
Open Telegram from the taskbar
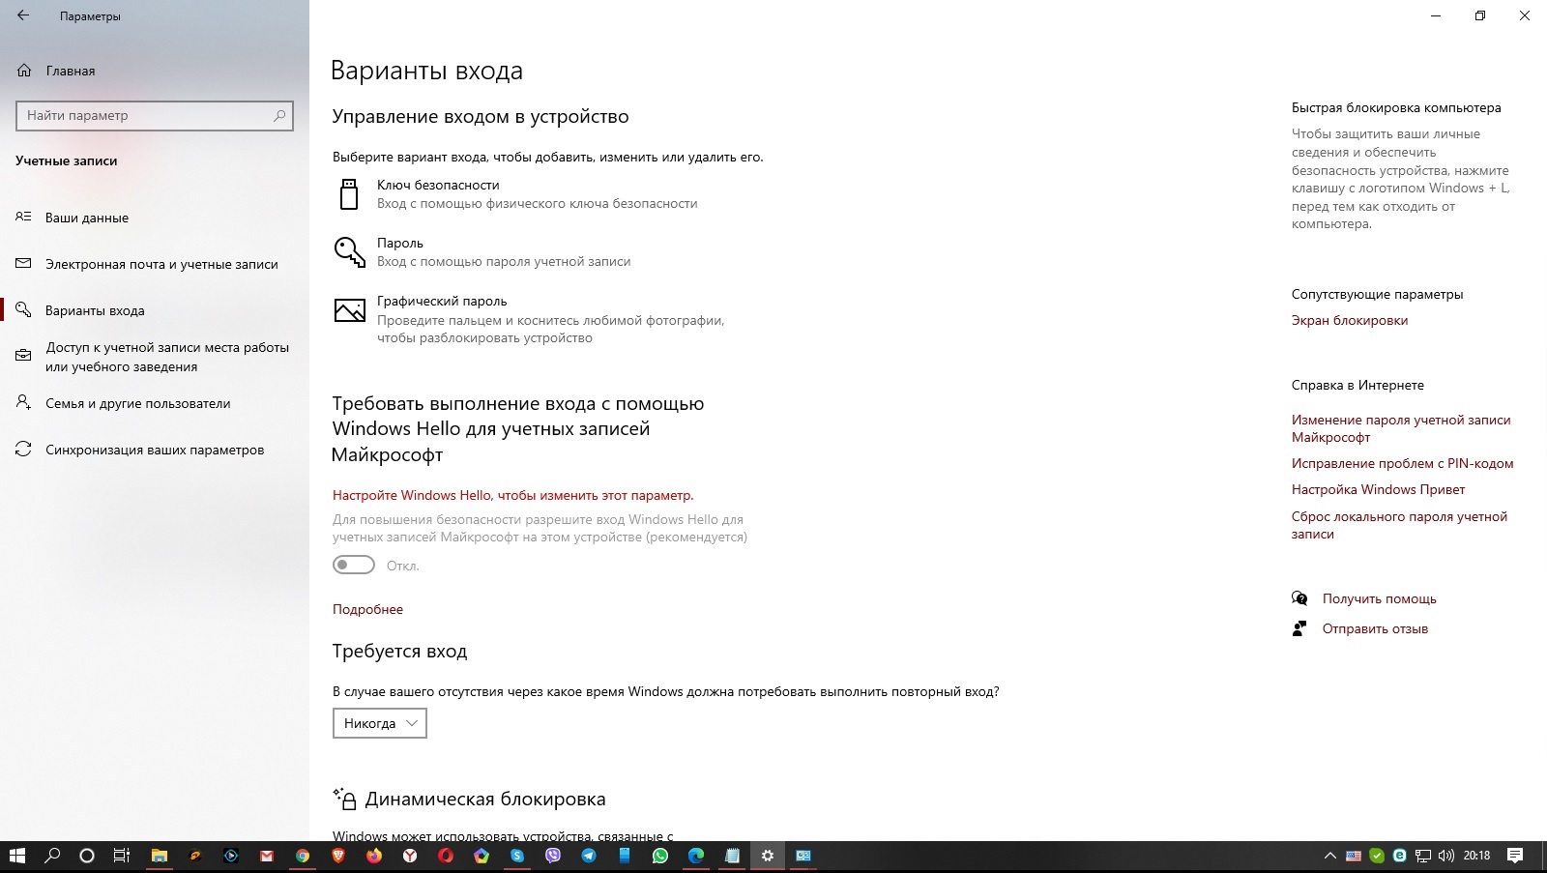tap(589, 856)
